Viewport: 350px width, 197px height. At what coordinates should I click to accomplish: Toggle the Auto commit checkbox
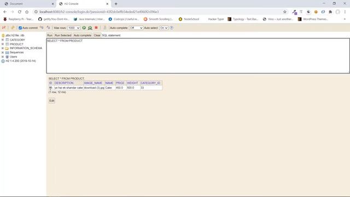(20, 28)
